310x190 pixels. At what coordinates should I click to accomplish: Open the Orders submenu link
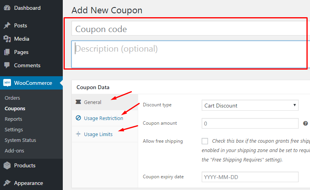12,98
